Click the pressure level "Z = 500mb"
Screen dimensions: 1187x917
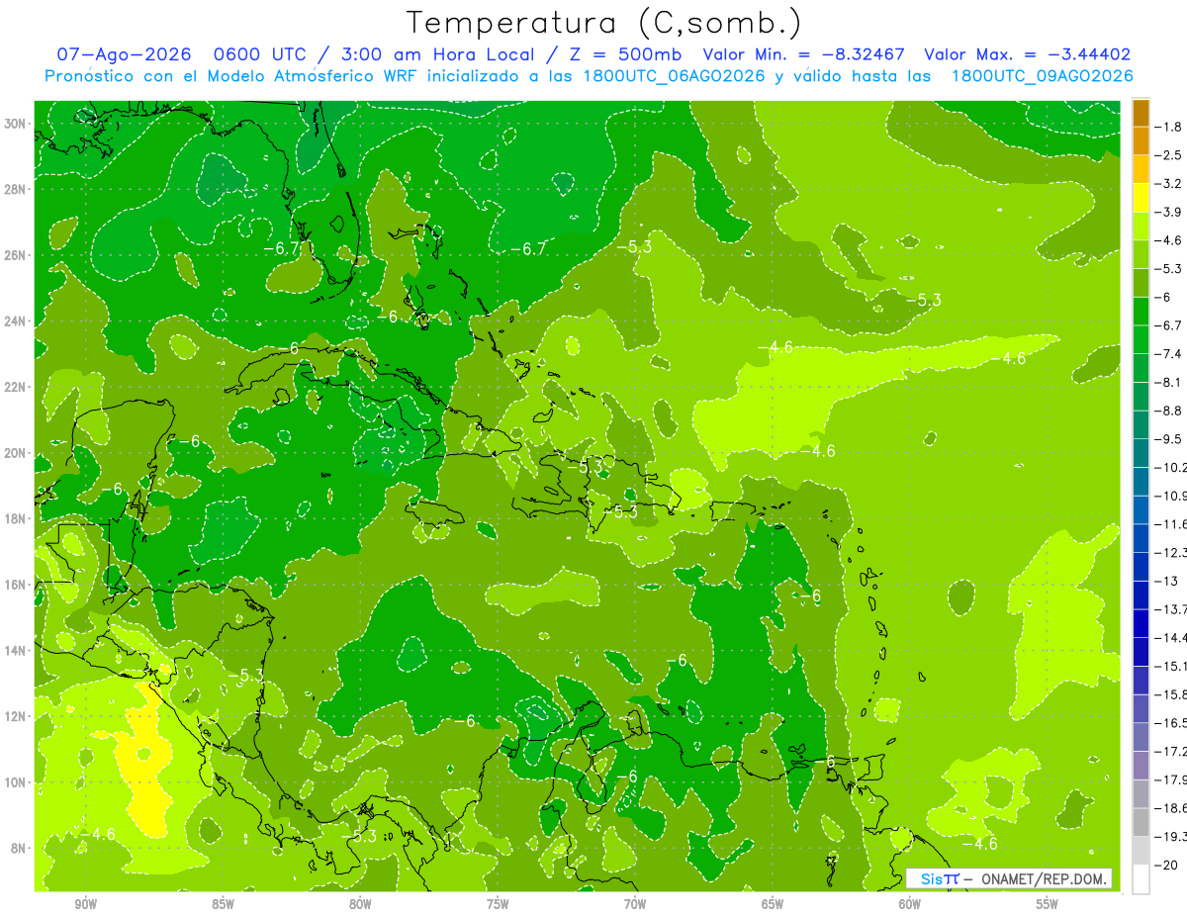coord(622,54)
